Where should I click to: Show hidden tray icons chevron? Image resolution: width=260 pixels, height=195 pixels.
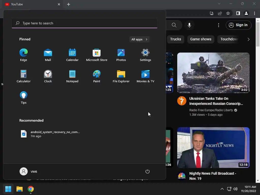[222, 189]
